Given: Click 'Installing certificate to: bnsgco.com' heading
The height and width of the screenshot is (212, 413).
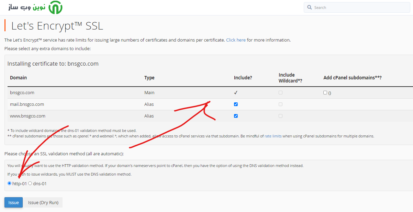Looking at the screenshot, I should 53,64.
